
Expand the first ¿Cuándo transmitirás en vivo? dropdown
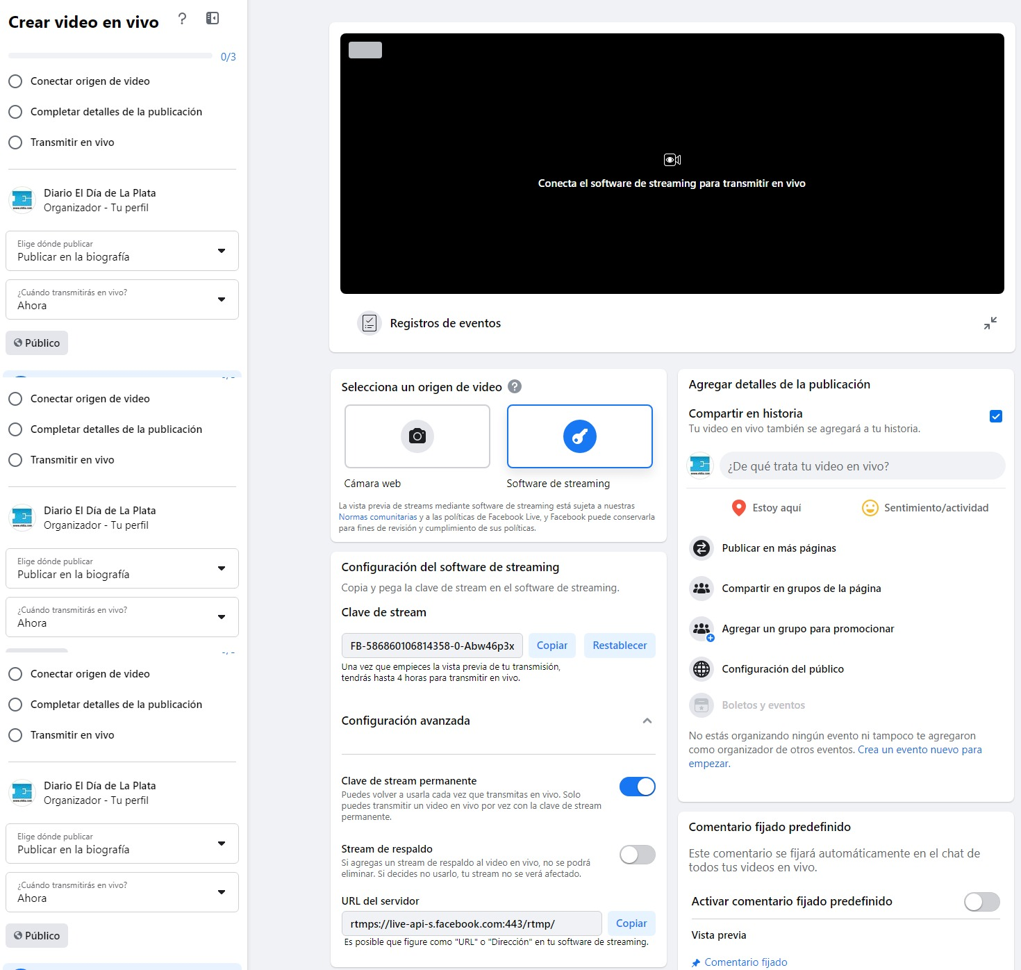click(x=122, y=299)
